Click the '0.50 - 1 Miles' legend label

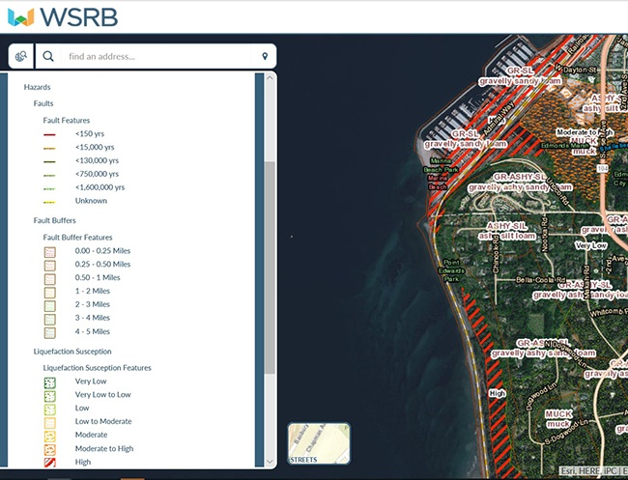point(98,277)
